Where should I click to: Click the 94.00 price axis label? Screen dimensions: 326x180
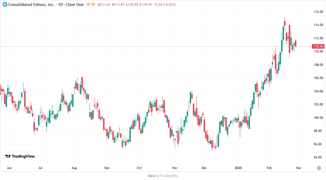pyautogui.click(x=318, y=157)
